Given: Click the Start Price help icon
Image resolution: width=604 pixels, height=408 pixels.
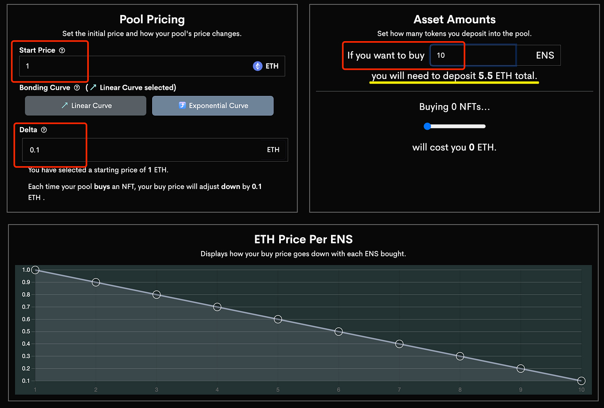Looking at the screenshot, I should (x=62, y=50).
